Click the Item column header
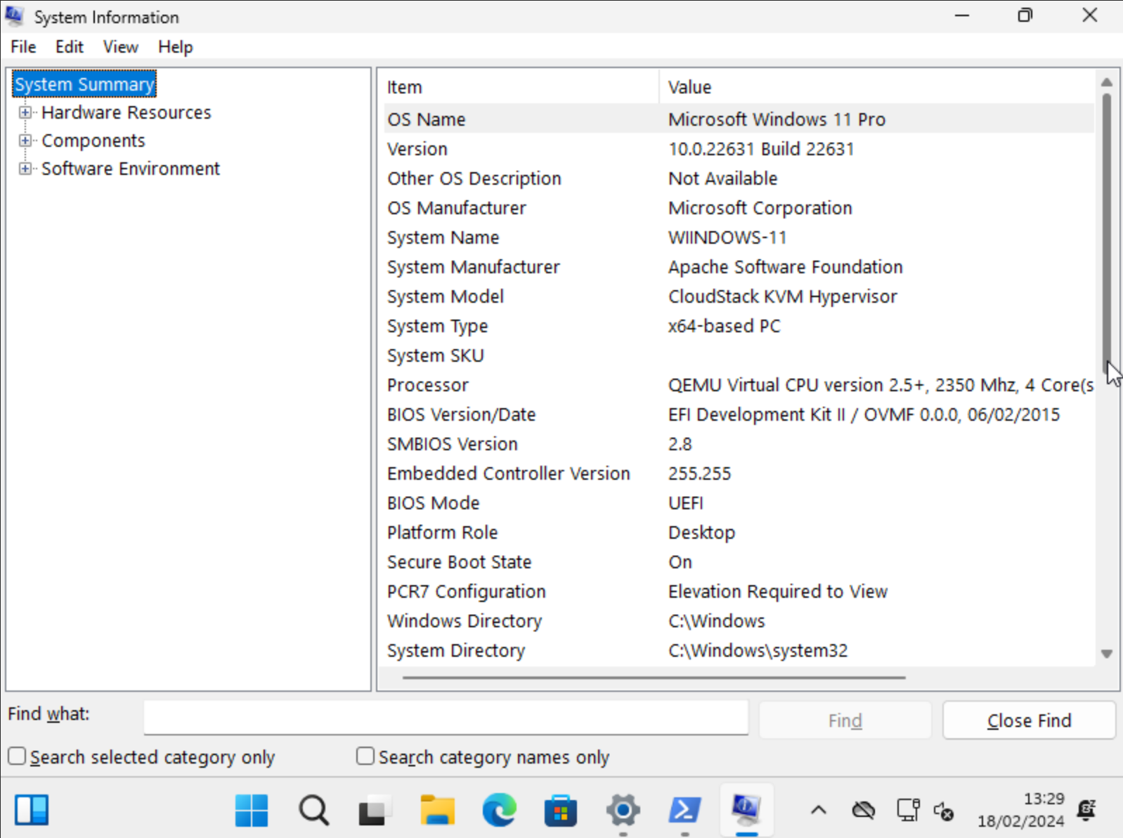Screen dimensions: 1123x838 [520, 87]
